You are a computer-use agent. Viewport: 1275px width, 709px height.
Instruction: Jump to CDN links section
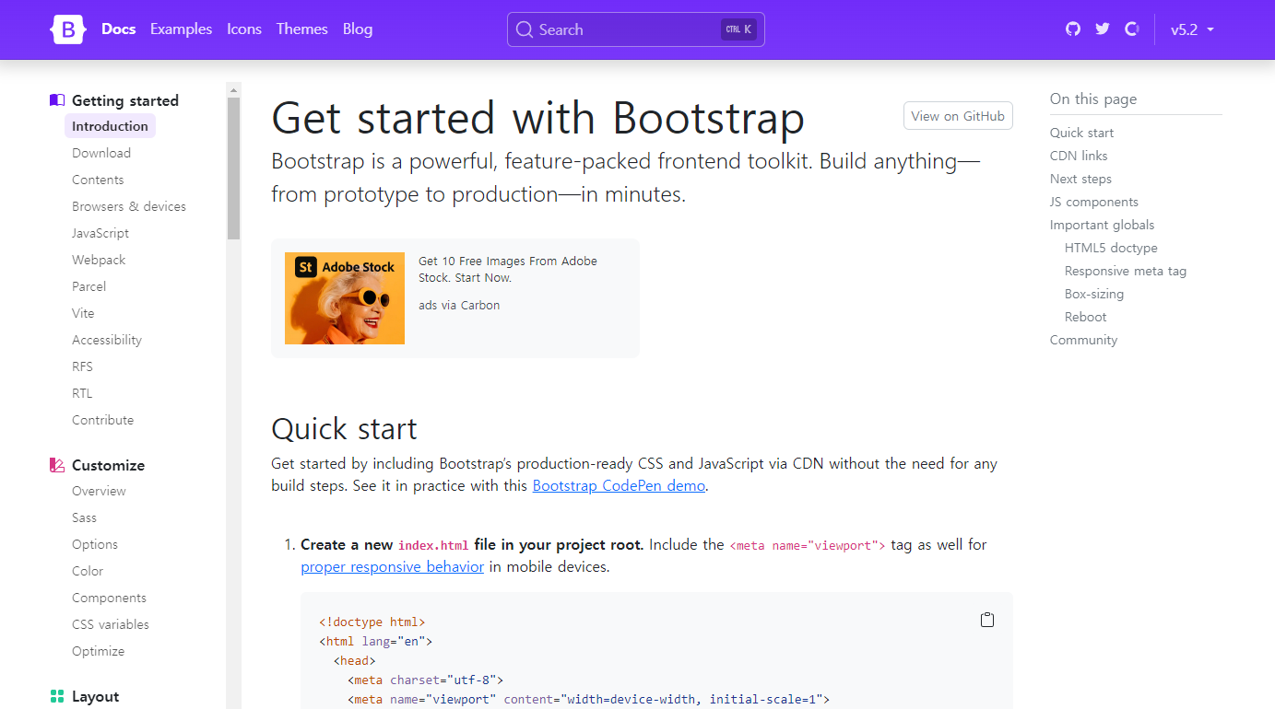[x=1079, y=156]
